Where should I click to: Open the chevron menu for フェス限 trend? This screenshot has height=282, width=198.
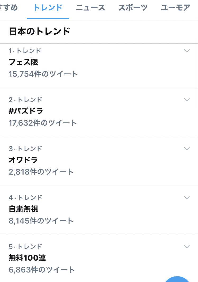coord(187,51)
